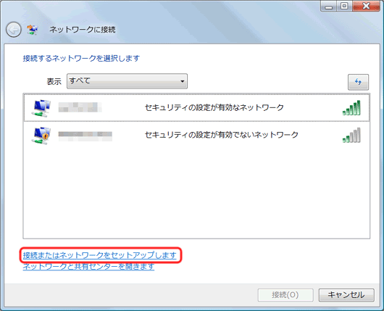The image size is (384, 311).
Task: Click the unsecured network icon with warning shield
Action: click(x=41, y=136)
